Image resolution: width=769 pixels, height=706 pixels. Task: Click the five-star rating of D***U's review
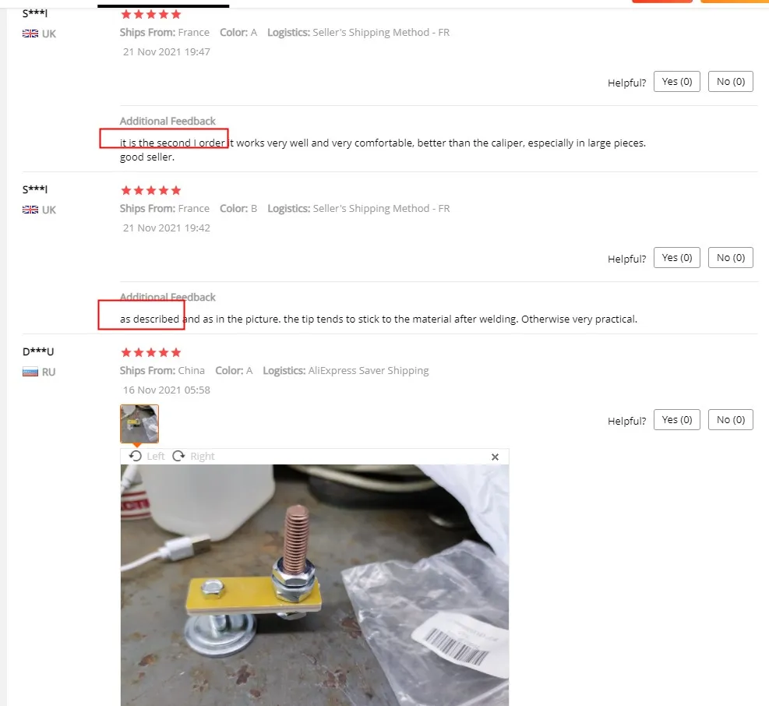point(151,352)
